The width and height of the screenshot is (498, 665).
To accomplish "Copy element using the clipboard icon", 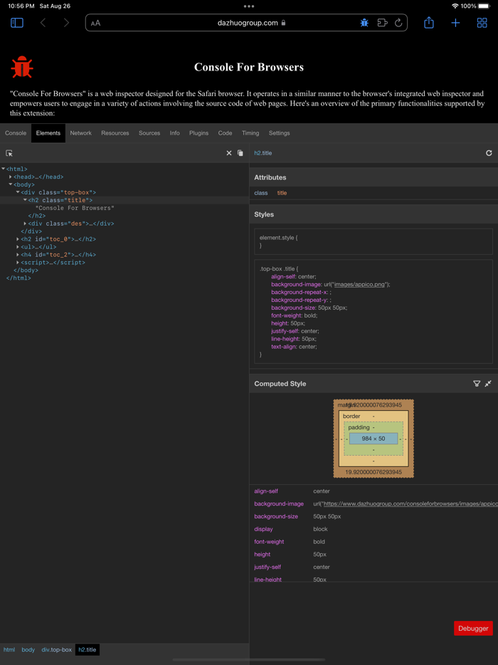I will click(x=240, y=152).
